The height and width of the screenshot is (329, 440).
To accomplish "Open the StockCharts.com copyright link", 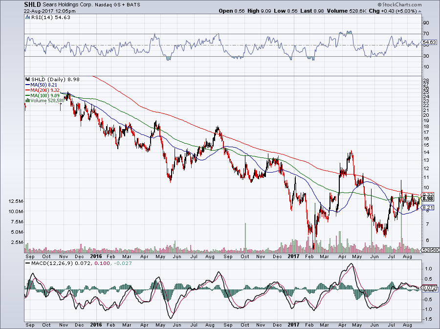I will (399, 4).
